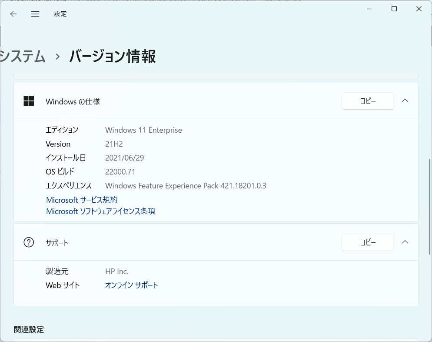Select the install date 2021/06/29
The image size is (432, 342).
coord(125,158)
